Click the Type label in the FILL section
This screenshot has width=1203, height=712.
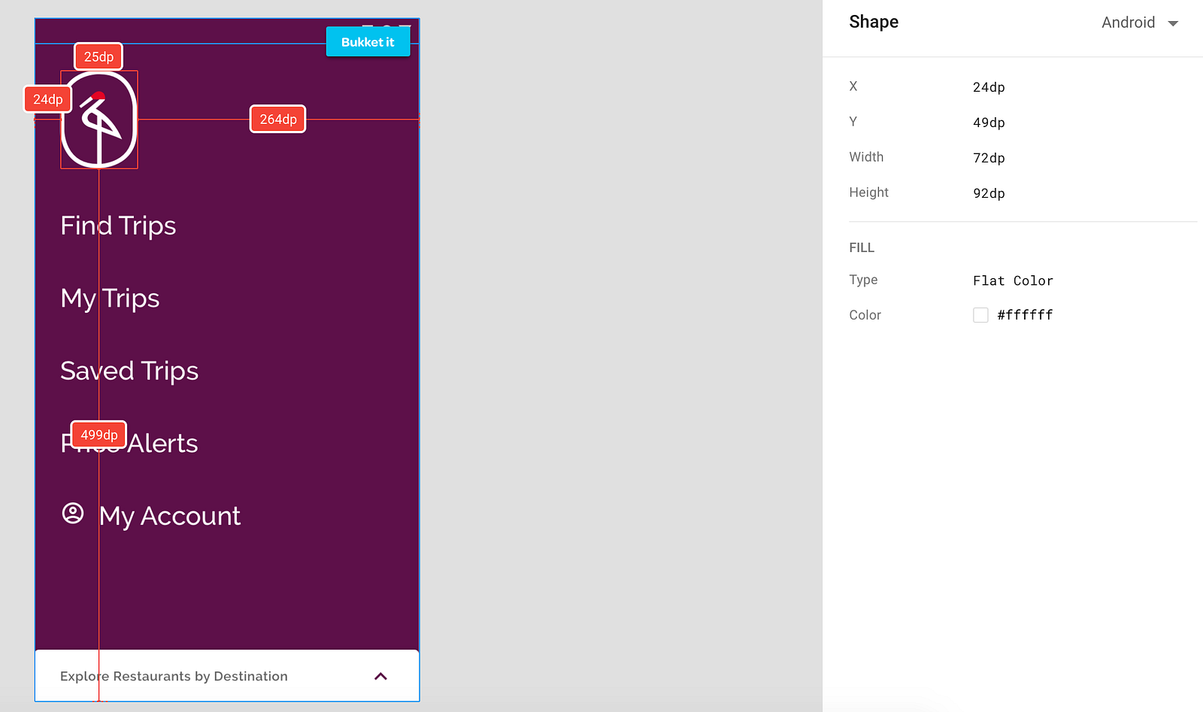[863, 280]
